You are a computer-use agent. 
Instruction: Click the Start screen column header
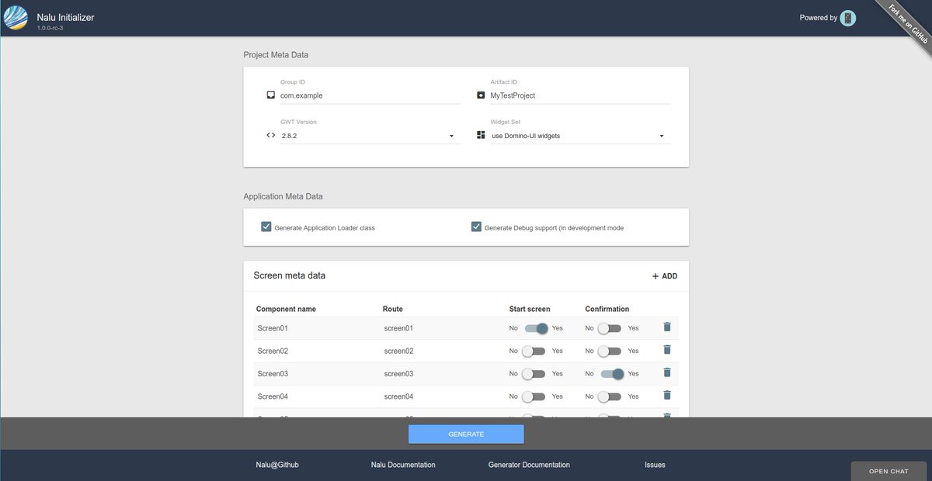(x=530, y=309)
